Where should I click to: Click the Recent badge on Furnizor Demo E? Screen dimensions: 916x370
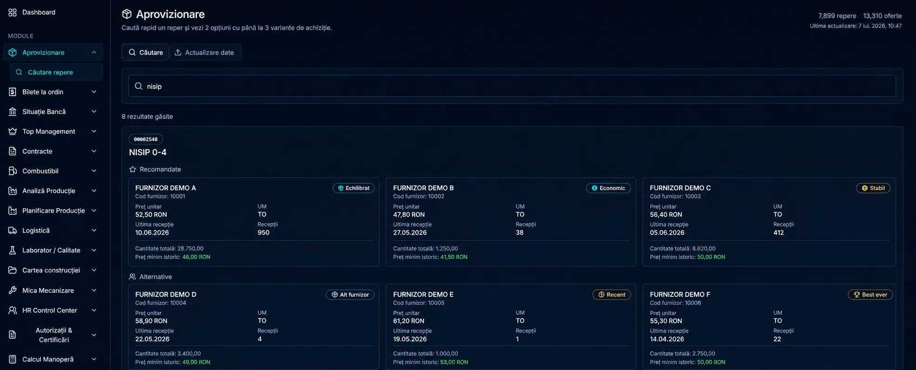(x=612, y=294)
